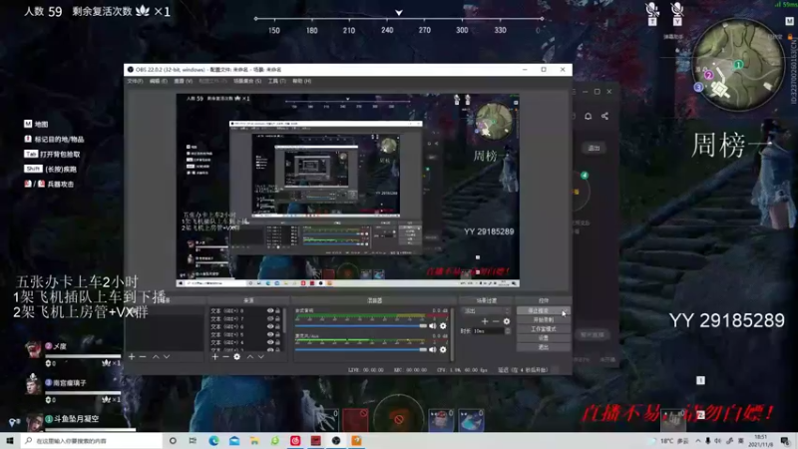Open Task View on the taskbar
The image size is (798, 449).
pyautogui.click(x=193, y=440)
